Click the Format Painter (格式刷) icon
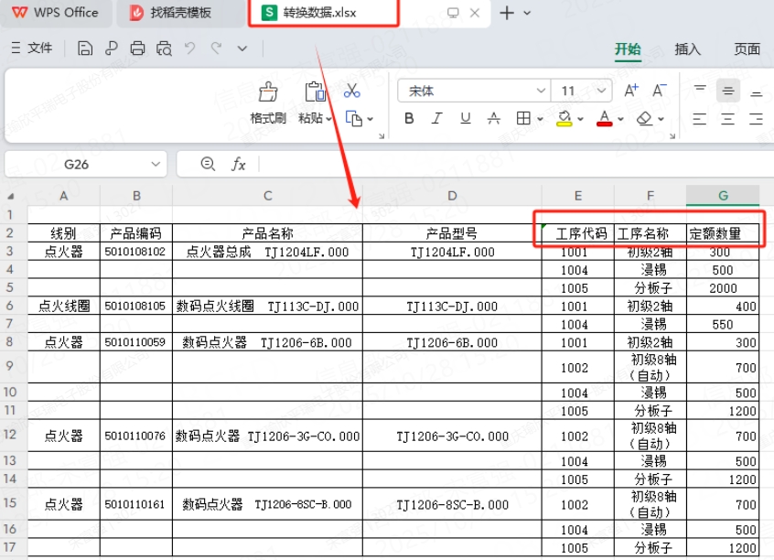Screen dimensions: 774x560 pos(268,92)
